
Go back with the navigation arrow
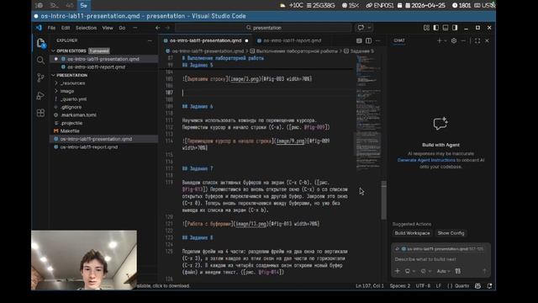tap(157, 28)
